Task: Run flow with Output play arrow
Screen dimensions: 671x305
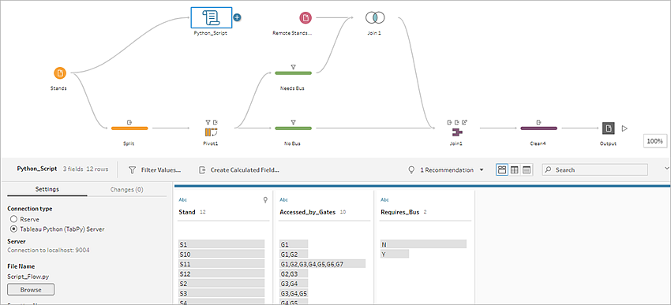Action: tap(624, 128)
